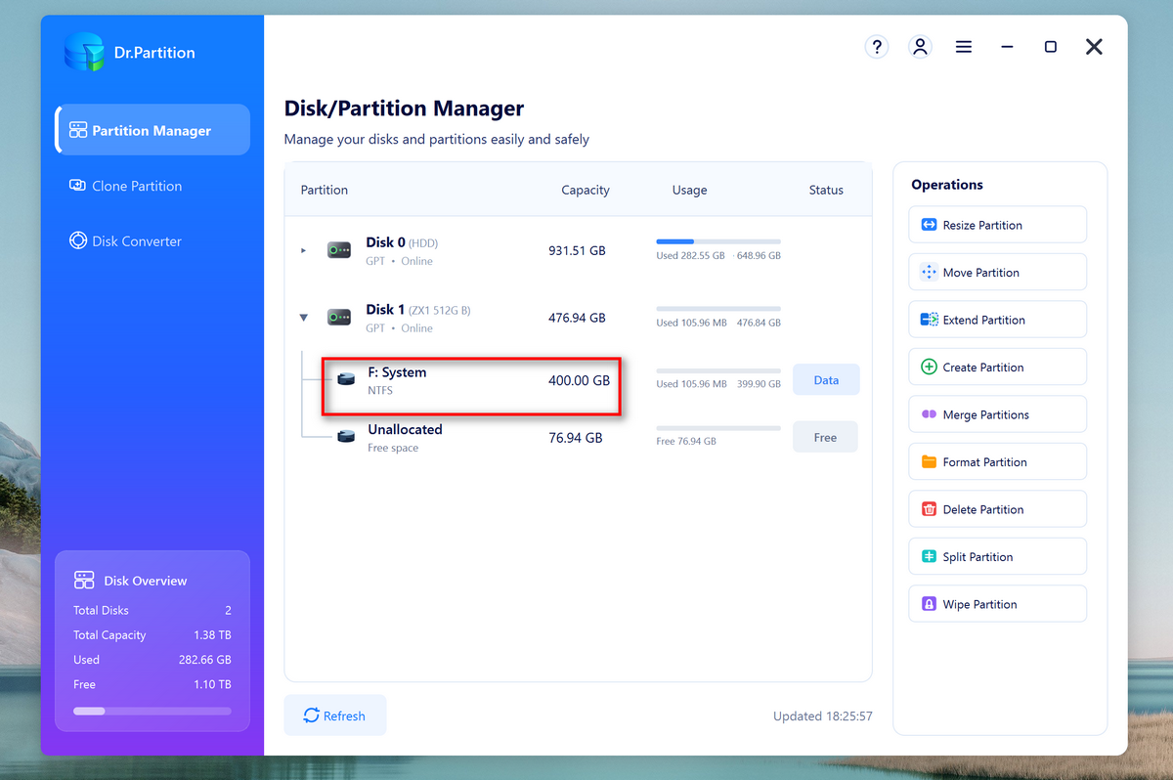Click the red Delete Partition trash icon
Image resolution: width=1173 pixels, height=780 pixels.
(x=929, y=509)
